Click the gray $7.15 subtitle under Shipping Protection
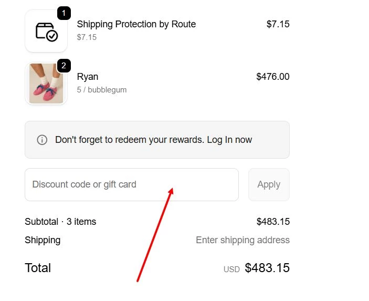 (87, 37)
